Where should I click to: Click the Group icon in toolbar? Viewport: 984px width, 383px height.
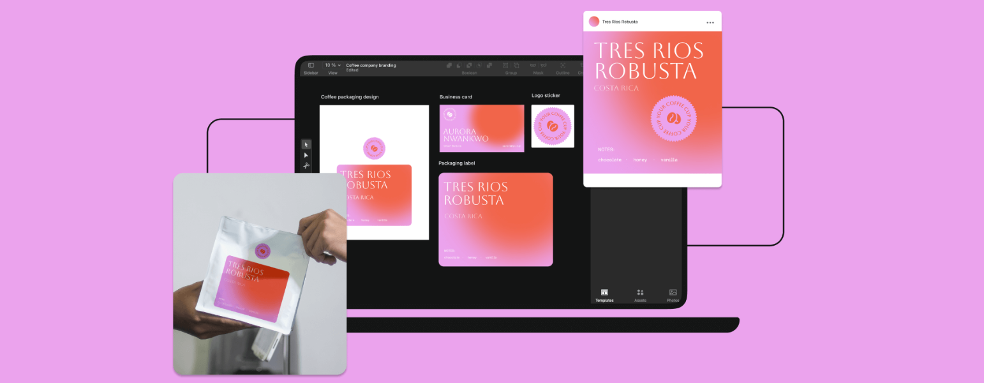click(x=506, y=65)
